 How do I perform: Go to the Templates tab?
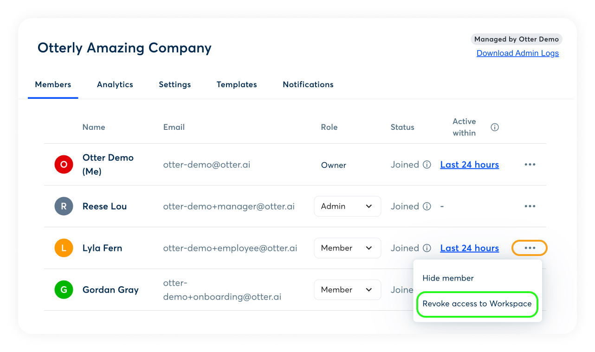click(x=237, y=84)
